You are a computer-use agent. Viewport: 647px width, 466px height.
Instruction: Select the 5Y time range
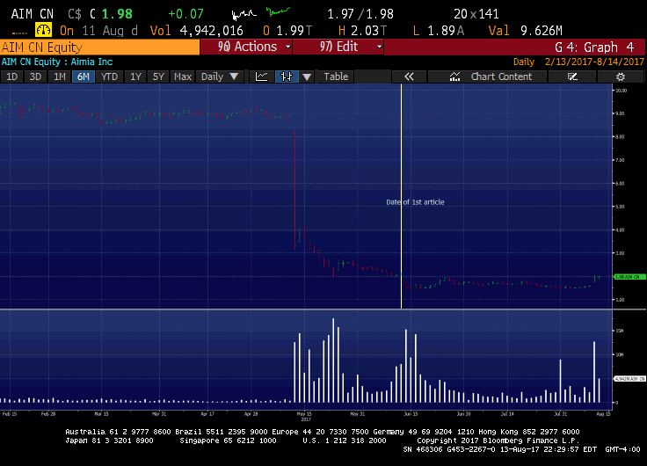pos(158,76)
